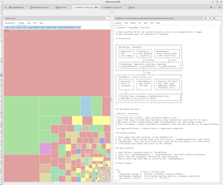Click the 'iospharo' label on the treemap
This screenshot has width=223, height=185.
[6, 31]
